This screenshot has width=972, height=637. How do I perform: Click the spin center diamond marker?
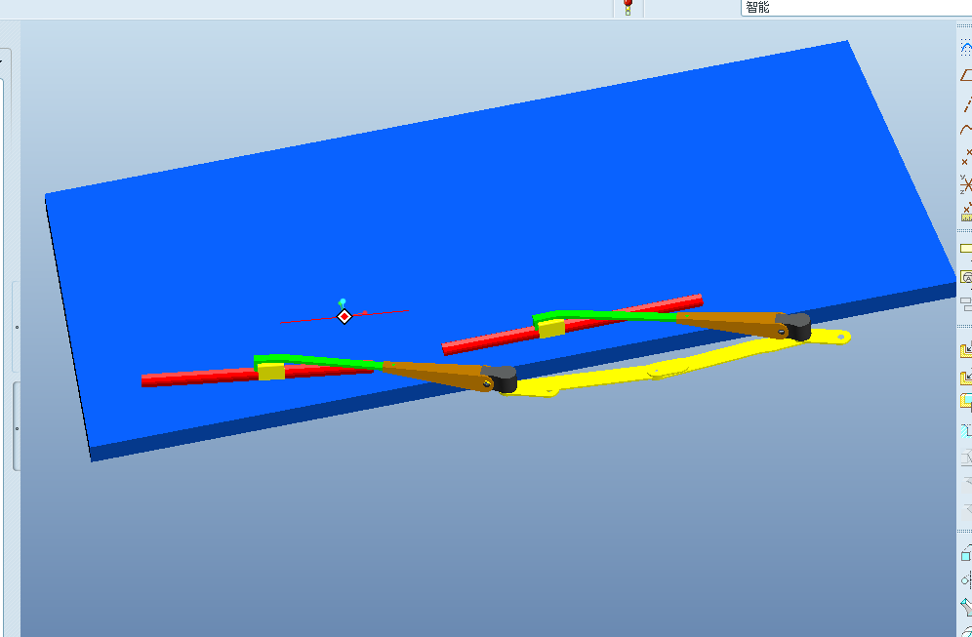click(x=344, y=317)
